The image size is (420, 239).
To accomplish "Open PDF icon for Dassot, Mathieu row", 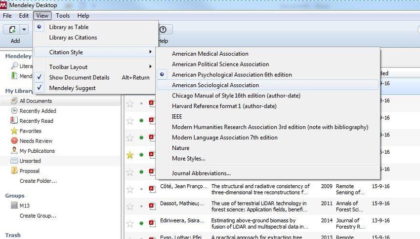I will 152,206.
